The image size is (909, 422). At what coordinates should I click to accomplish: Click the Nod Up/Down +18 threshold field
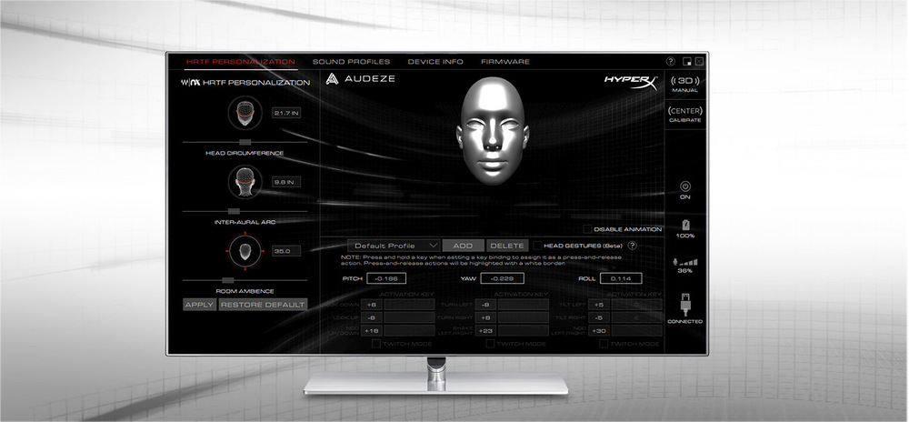point(372,330)
